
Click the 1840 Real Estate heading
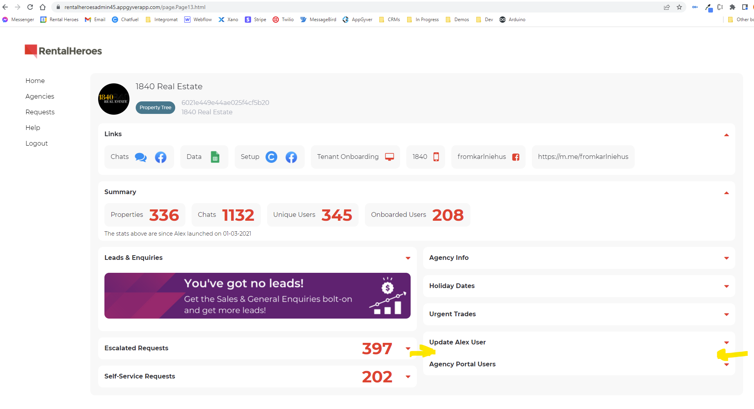click(169, 86)
